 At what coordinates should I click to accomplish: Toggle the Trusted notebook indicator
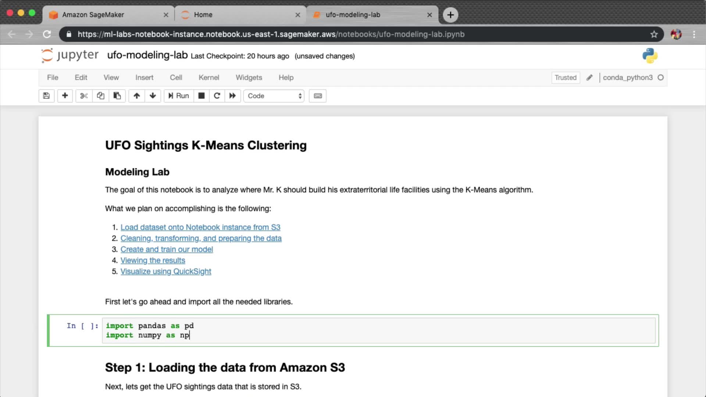[x=566, y=78]
